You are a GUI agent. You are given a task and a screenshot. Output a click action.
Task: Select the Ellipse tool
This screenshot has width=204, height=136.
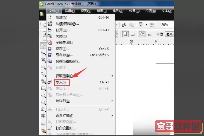click(x=43, y=96)
